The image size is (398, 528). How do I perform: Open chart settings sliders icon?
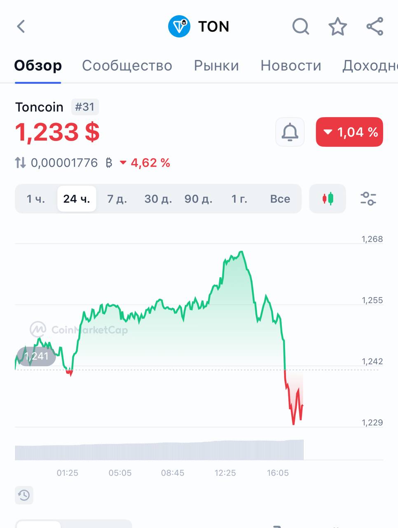click(x=368, y=199)
